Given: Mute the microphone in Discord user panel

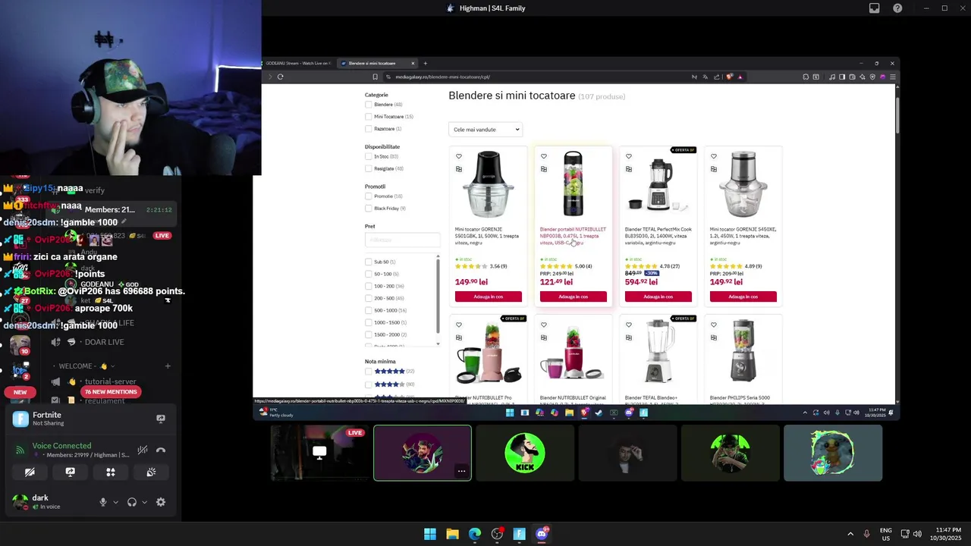Looking at the screenshot, I should tap(103, 502).
